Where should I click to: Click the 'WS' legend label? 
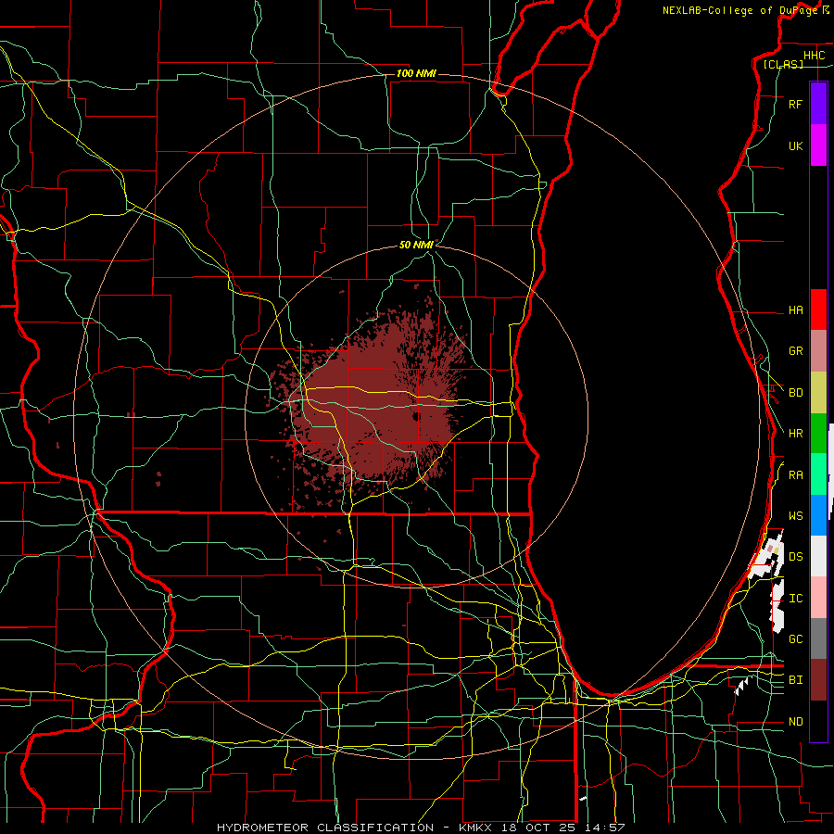(795, 516)
